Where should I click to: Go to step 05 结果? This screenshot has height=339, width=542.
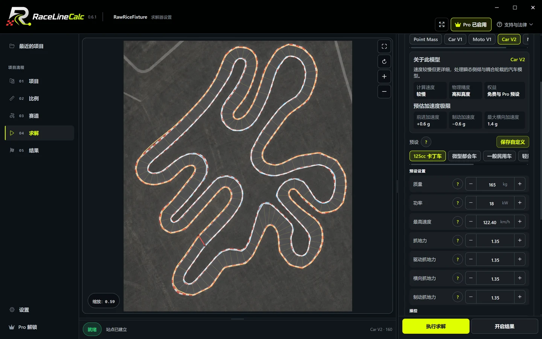click(x=40, y=150)
